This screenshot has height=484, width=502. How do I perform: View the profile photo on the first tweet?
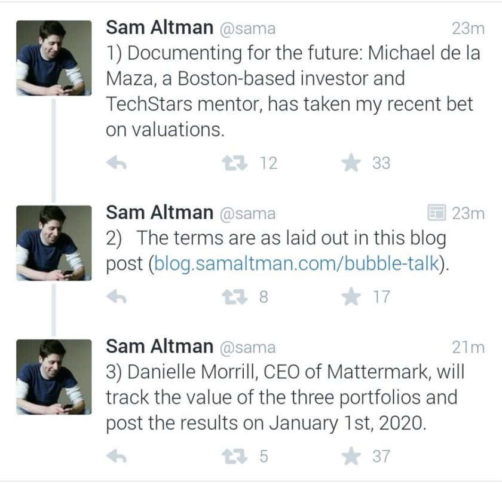point(54,58)
